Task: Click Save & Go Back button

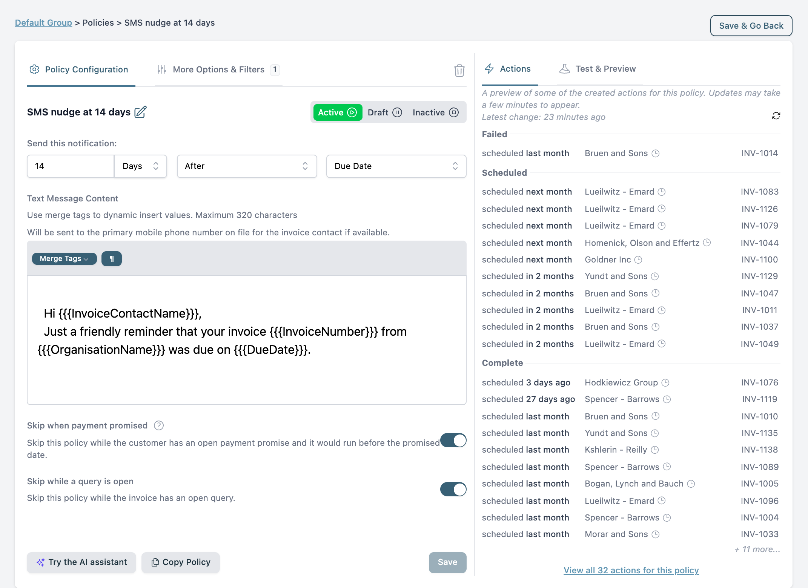Action: (751, 26)
